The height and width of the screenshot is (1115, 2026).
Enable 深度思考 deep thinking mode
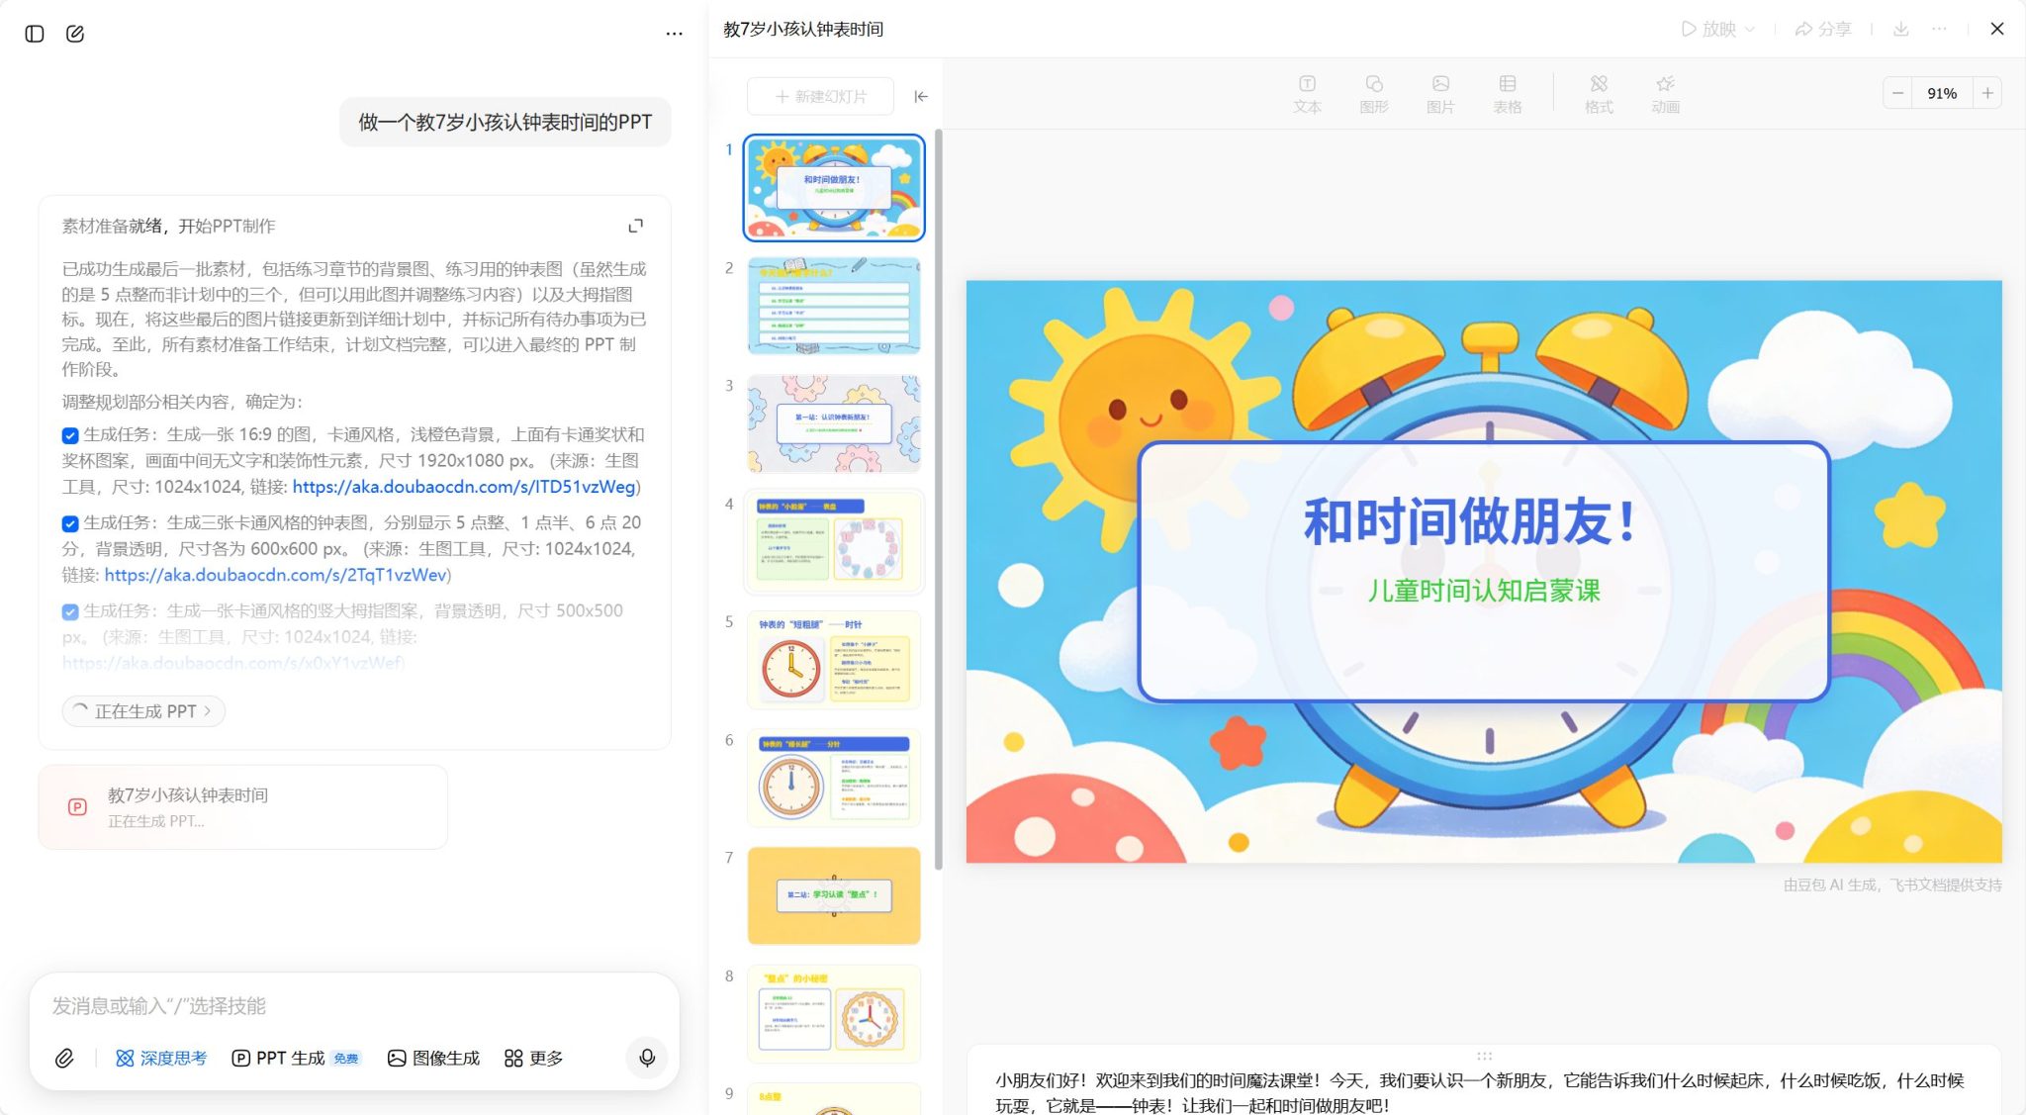tap(161, 1058)
